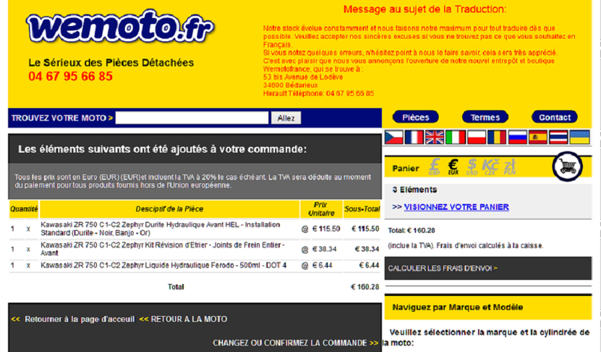Click the Naviguez par Marque et Modèle heading
The image size is (601, 352).
point(457,307)
